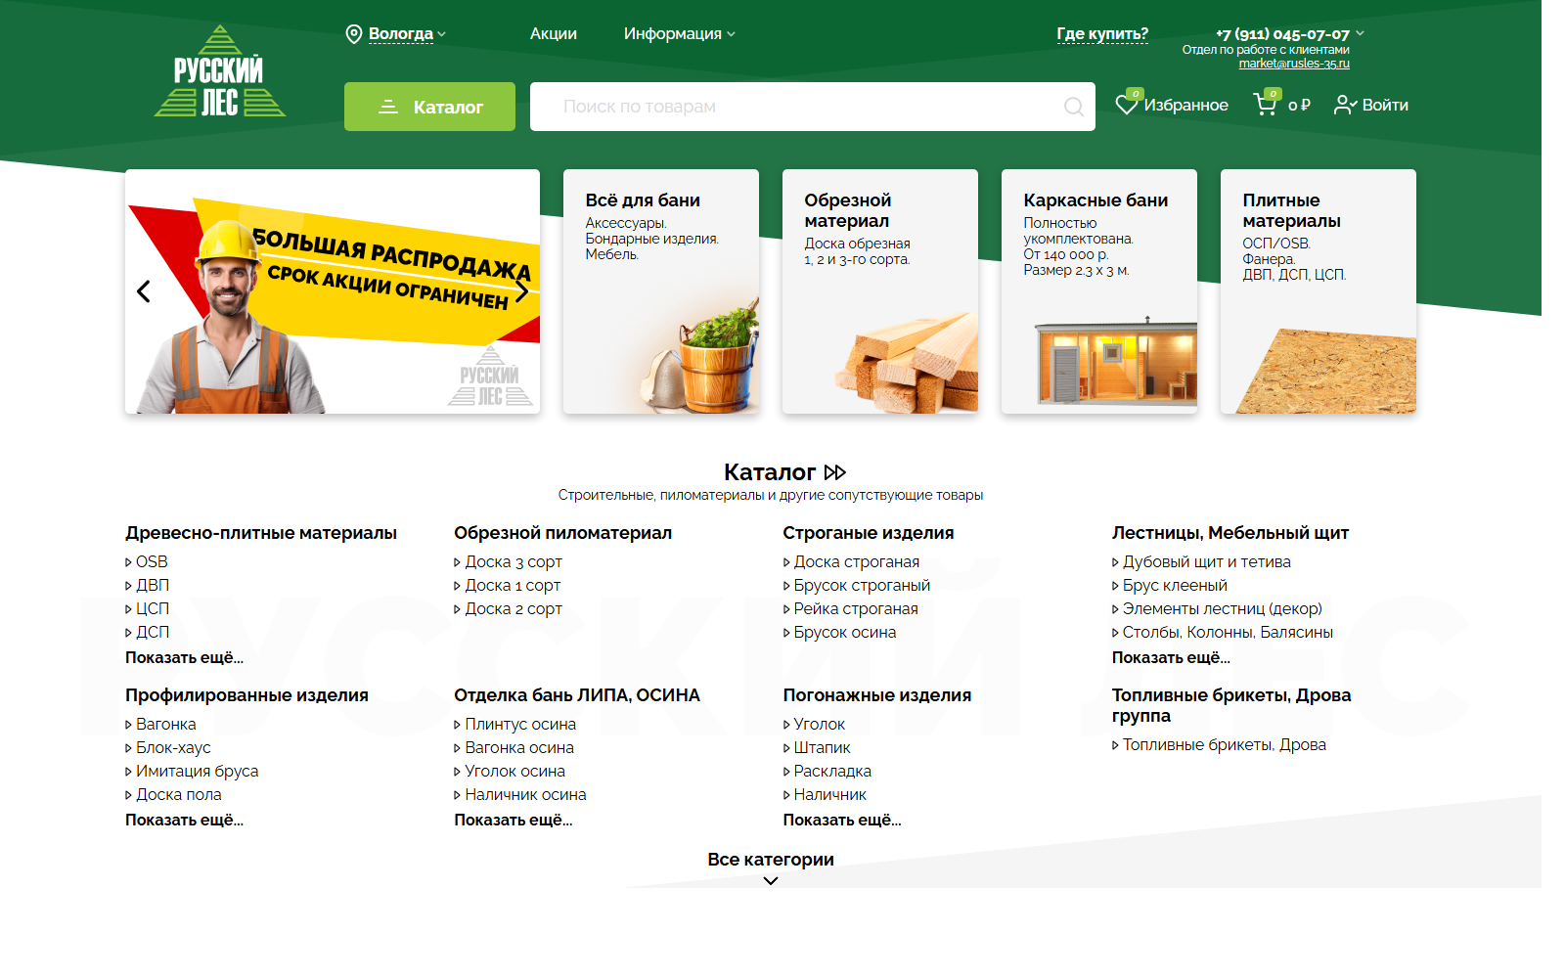Open the Обрезной материал card
This screenshot has height=978, width=1565.
[x=880, y=291]
